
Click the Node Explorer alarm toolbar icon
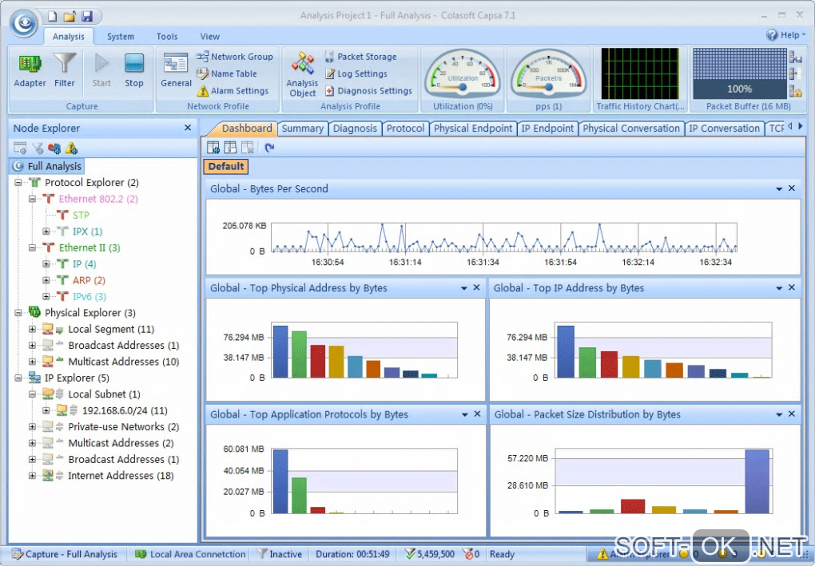[x=71, y=148]
